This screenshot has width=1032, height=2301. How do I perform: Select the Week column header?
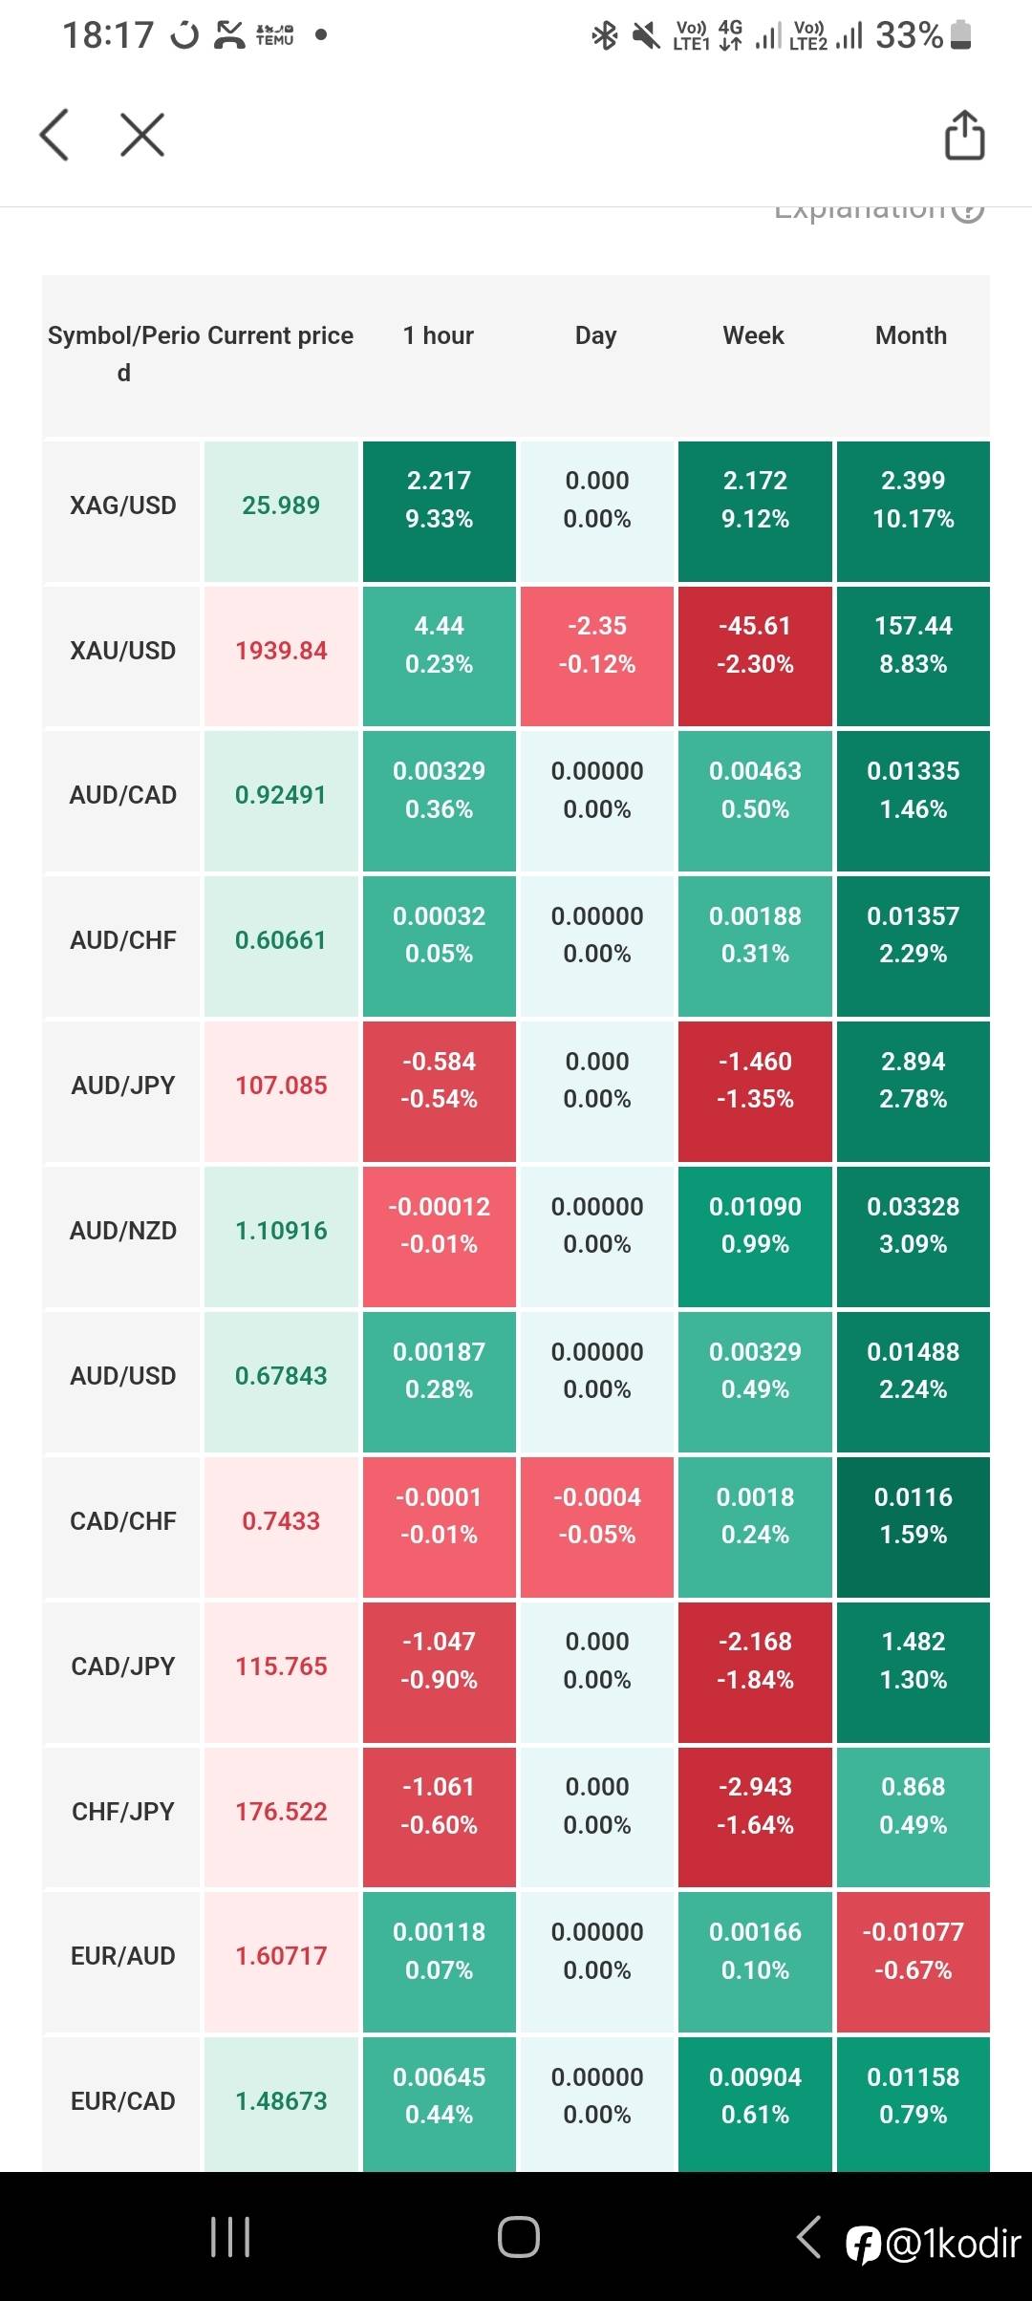coord(754,335)
